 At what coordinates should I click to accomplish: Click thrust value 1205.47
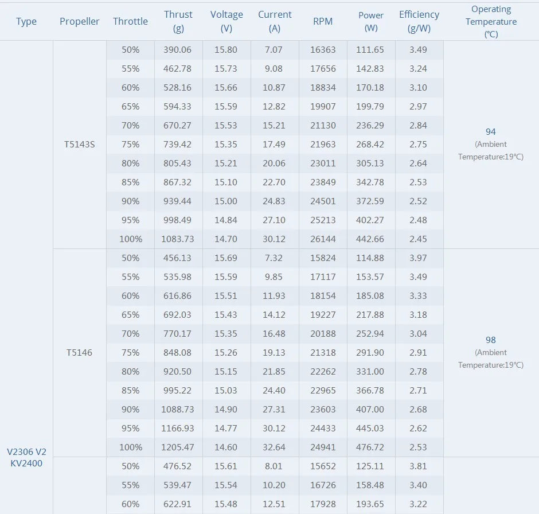tap(178, 447)
